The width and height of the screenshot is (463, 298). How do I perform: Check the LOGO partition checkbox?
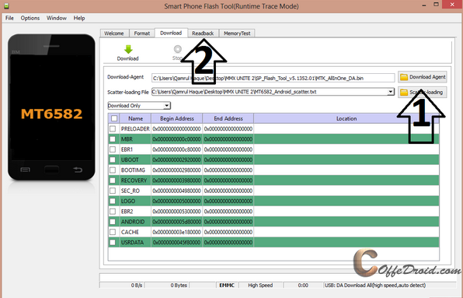[x=113, y=201]
